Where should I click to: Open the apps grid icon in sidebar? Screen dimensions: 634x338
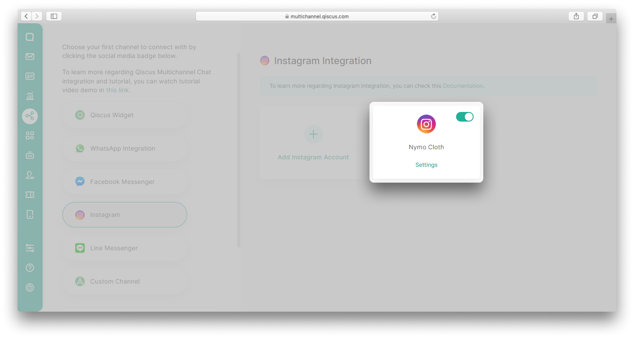[x=30, y=136]
